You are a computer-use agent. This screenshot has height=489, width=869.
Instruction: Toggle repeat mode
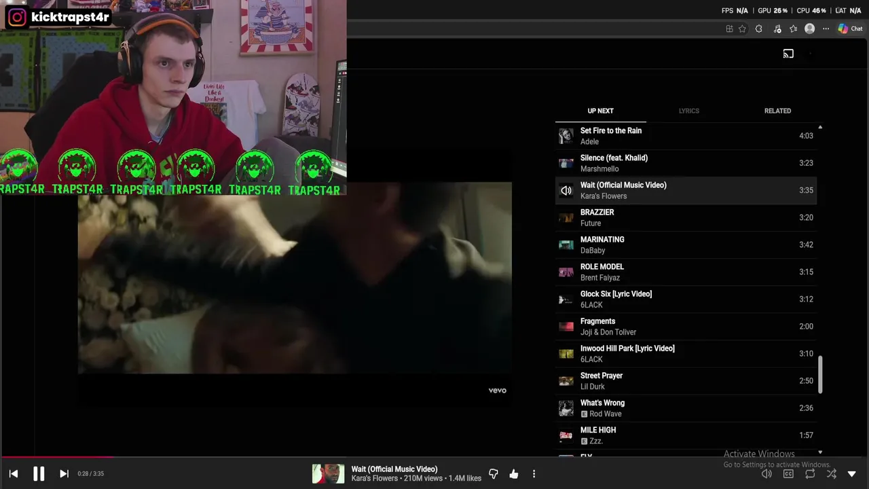[810, 474]
